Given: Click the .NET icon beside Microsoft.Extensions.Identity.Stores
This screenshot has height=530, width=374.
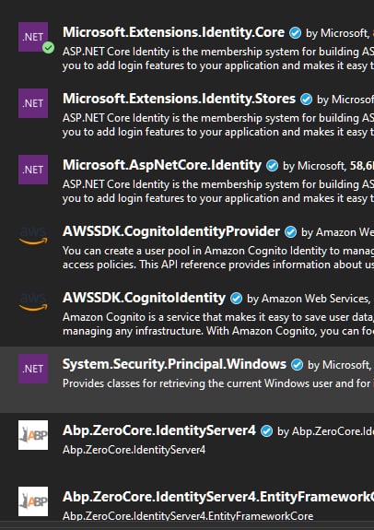Looking at the screenshot, I should (x=33, y=103).
